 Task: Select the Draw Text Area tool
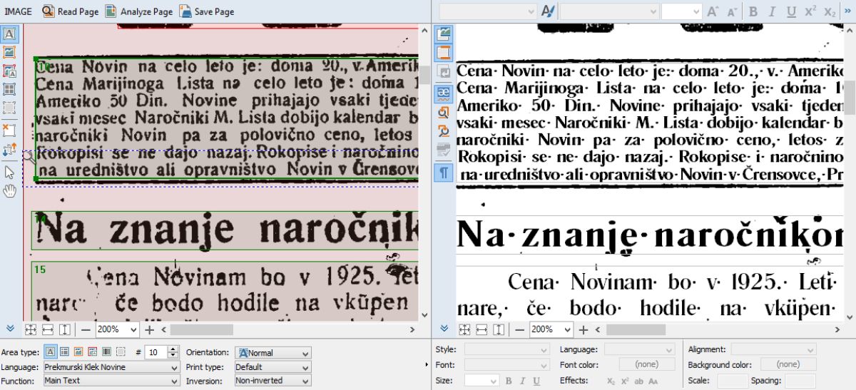(10, 34)
